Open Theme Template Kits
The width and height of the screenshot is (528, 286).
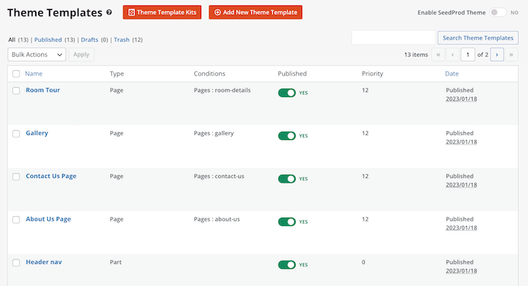(162, 12)
